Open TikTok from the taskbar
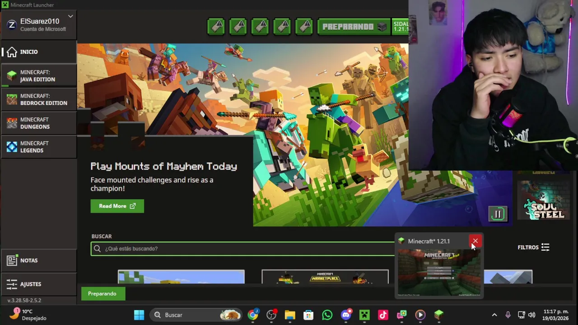 [383, 315]
